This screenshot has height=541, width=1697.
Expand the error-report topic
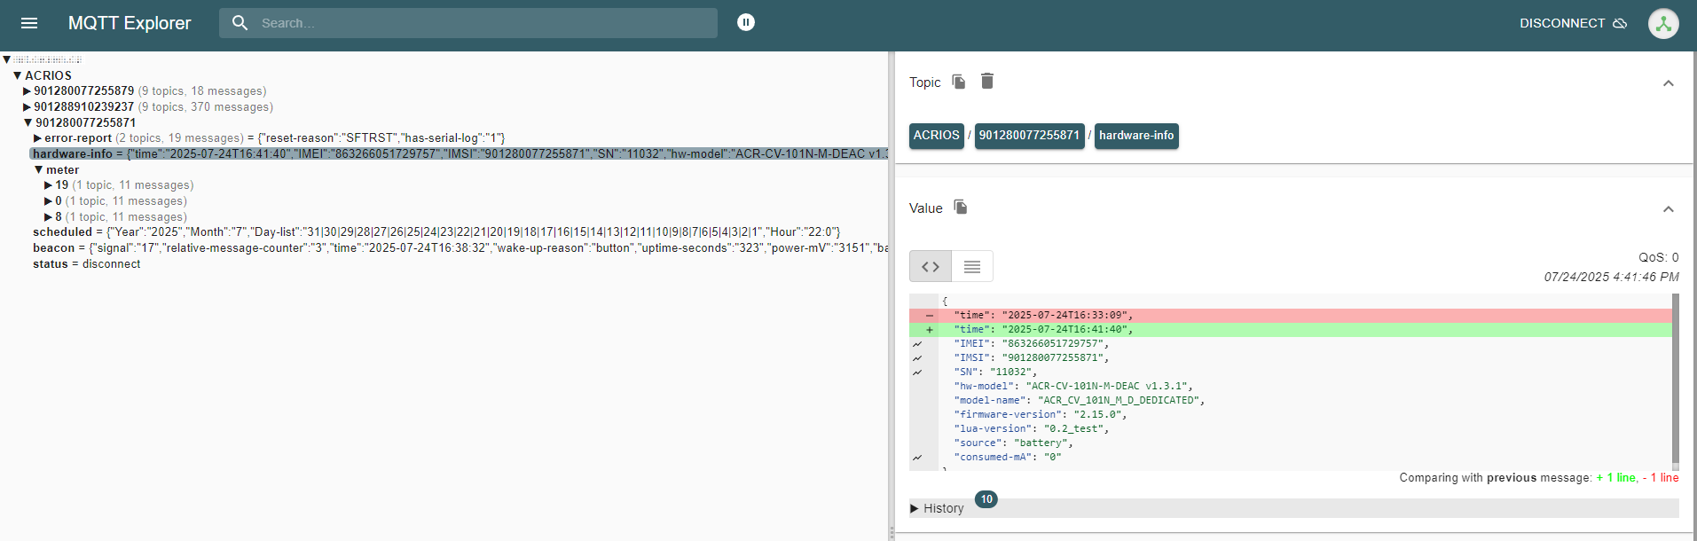[x=37, y=138]
